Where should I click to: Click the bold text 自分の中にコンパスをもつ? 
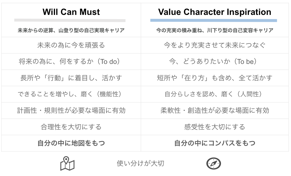click(x=215, y=143)
